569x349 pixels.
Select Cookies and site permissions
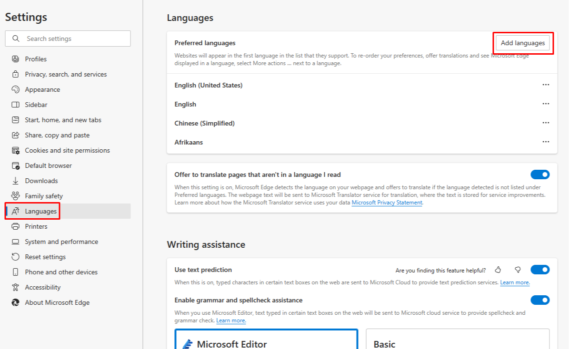click(68, 150)
